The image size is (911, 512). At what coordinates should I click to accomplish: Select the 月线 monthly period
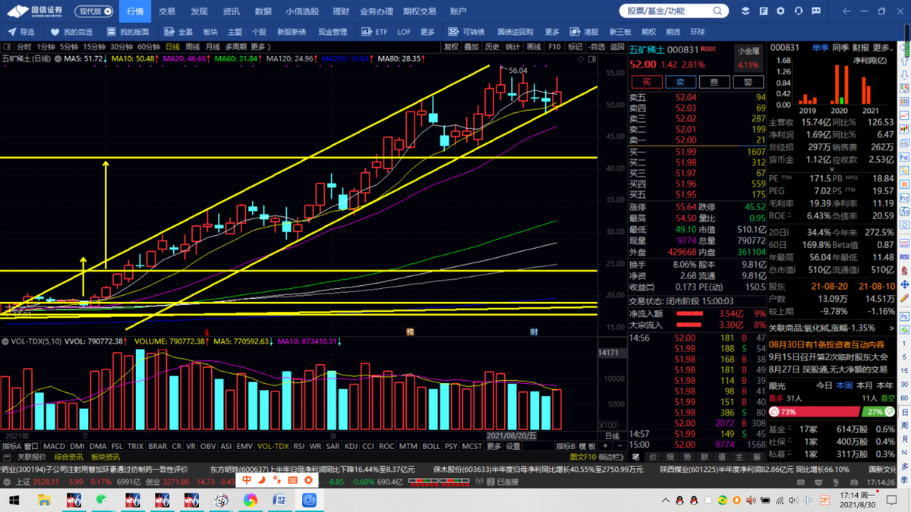[213, 47]
